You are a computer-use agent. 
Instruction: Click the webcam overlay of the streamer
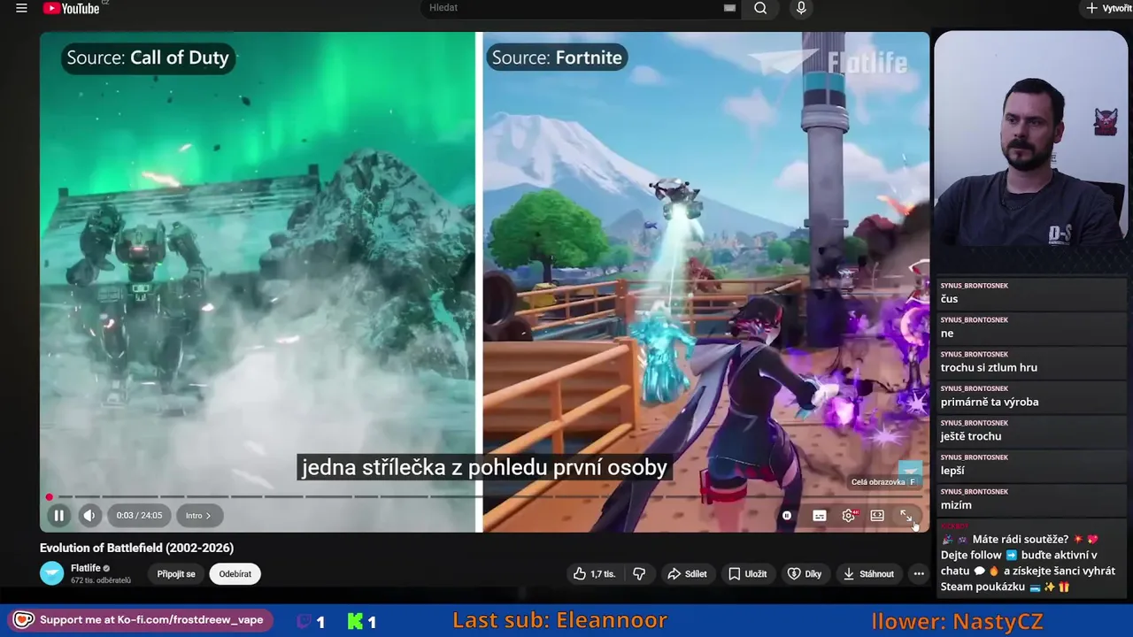pos(1031,140)
